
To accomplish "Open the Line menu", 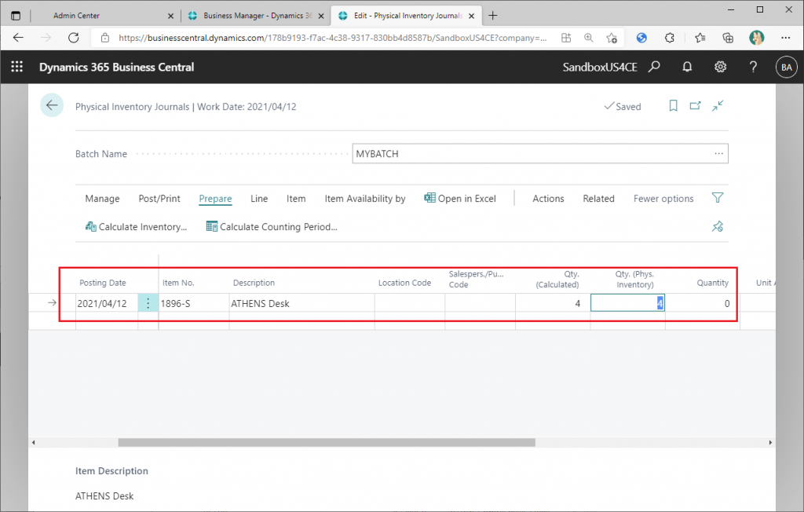I will (x=259, y=199).
